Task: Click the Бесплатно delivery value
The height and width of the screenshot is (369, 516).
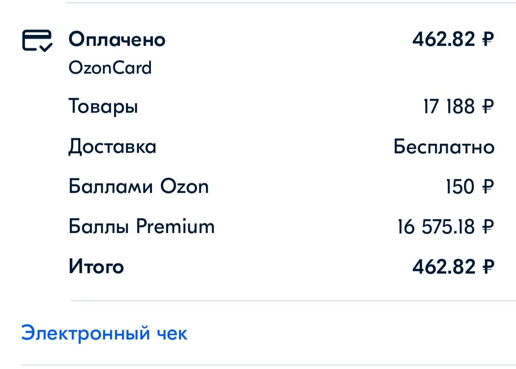Action: click(x=443, y=147)
